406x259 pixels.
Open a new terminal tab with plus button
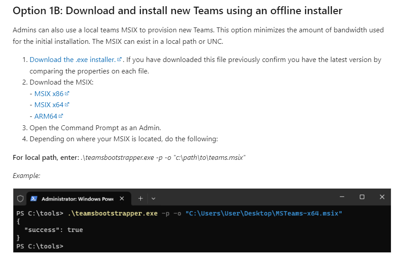[141, 198]
